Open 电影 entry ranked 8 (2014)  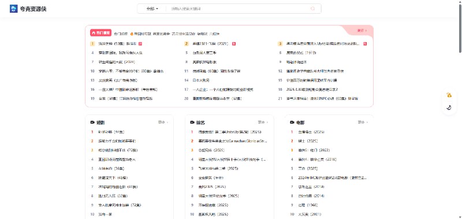tap(311, 196)
